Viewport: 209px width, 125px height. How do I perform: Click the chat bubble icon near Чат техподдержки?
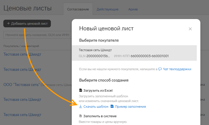pyautogui.click(x=160, y=69)
